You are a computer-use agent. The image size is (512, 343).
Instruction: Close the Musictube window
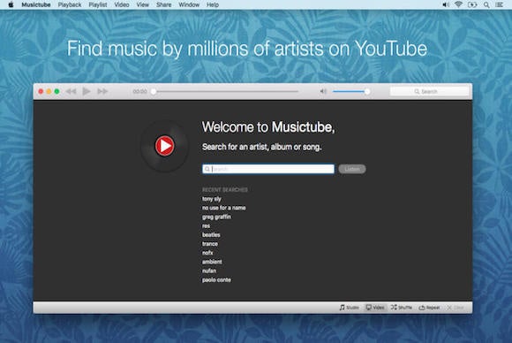41,92
